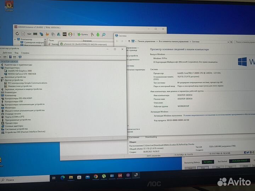The height and width of the screenshot is (191, 255).
Task: Click the Windows taskbar search box Поиск
Action: point(25,180)
